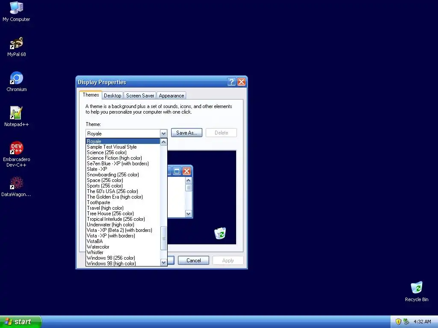The width and height of the screenshot is (438, 328).
Task: Choose the highlighted Royale theme entry
Action: pyautogui.click(x=123, y=141)
